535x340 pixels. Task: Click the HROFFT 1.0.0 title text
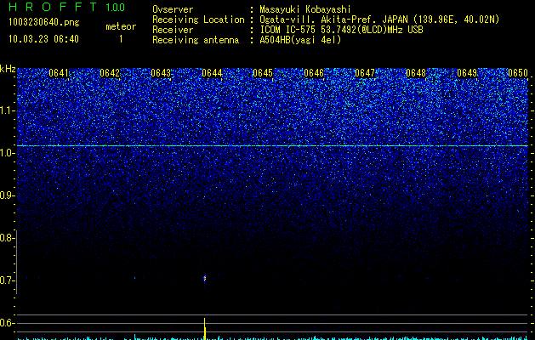coord(67,7)
